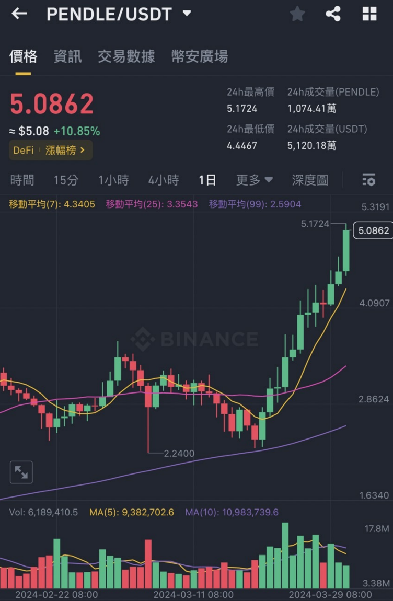
Task: Select the 15分 interval
Action: tap(66, 180)
